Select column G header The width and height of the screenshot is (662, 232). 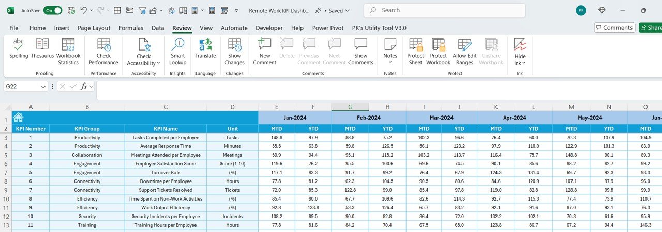[350, 107]
